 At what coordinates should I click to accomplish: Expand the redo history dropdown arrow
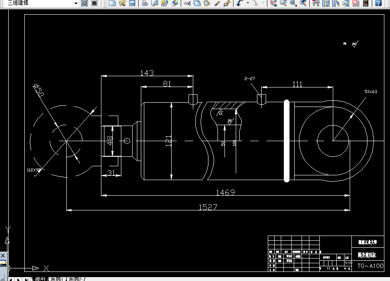[263, 3]
